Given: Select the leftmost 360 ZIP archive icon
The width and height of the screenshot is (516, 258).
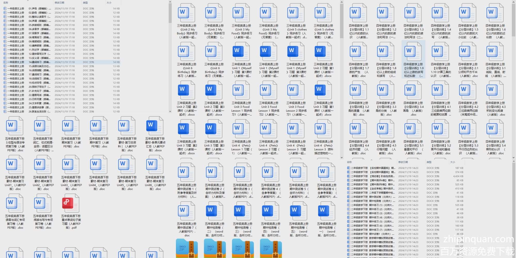Looking at the screenshot, I should pyautogui.click(x=187, y=248).
